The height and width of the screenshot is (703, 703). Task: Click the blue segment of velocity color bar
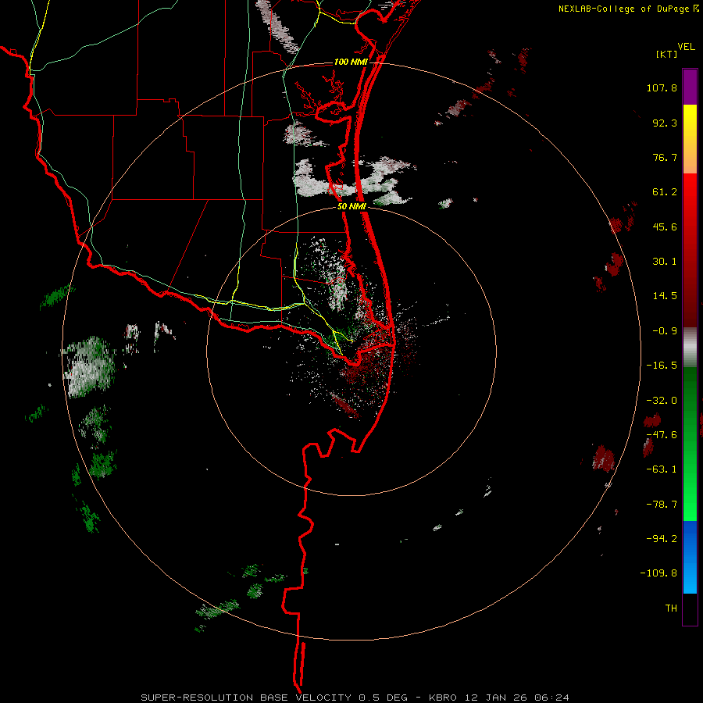690,557
